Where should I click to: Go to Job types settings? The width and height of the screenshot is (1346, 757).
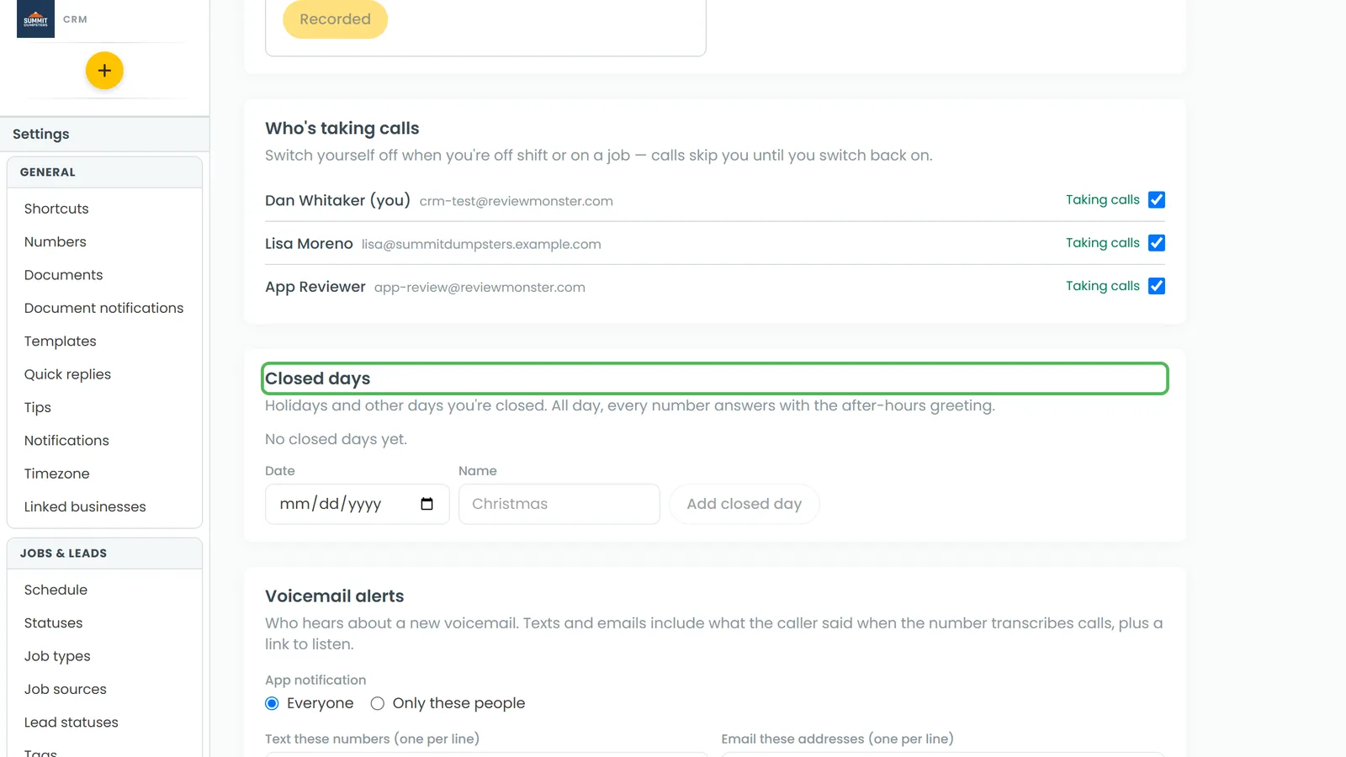pyautogui.click(x=57, y=656)
